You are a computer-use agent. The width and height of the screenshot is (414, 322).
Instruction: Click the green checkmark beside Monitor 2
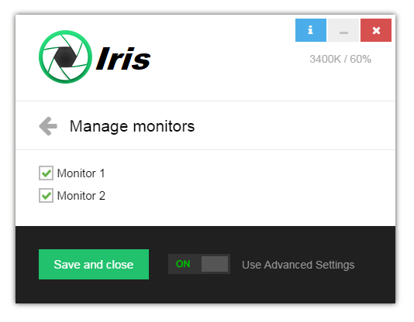pos(47,196)
